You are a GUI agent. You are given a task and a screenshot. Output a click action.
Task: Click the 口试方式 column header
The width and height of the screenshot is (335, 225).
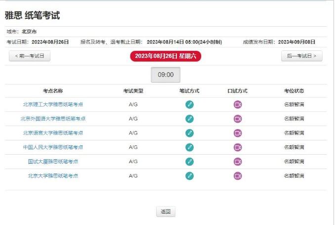[238, 91]
